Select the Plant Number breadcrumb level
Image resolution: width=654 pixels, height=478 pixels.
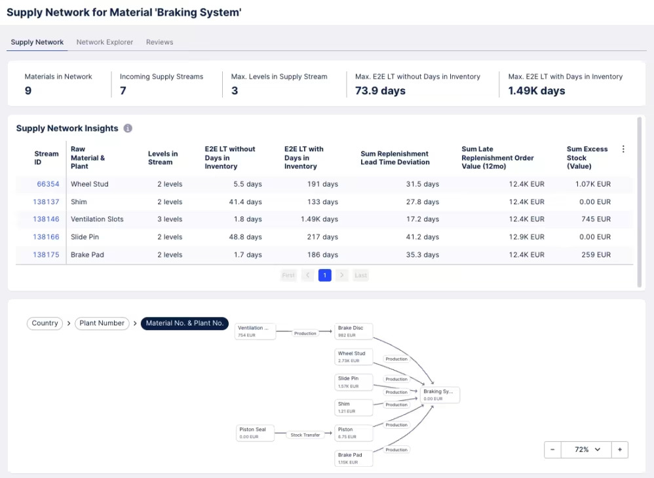tap(102, 323)
